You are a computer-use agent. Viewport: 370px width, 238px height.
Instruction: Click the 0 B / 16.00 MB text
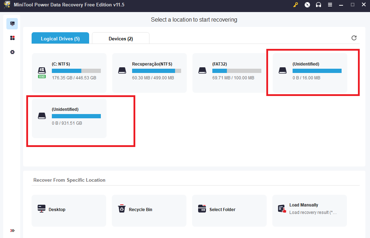(306, 78)
